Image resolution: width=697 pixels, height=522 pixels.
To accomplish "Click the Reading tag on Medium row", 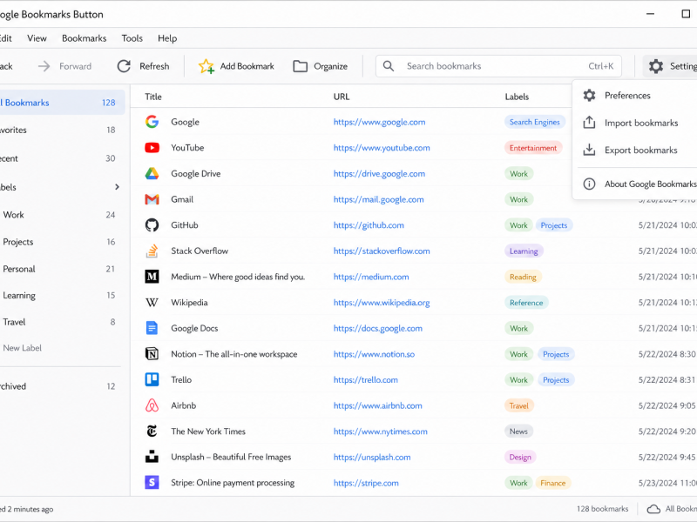I will [523, 277].
